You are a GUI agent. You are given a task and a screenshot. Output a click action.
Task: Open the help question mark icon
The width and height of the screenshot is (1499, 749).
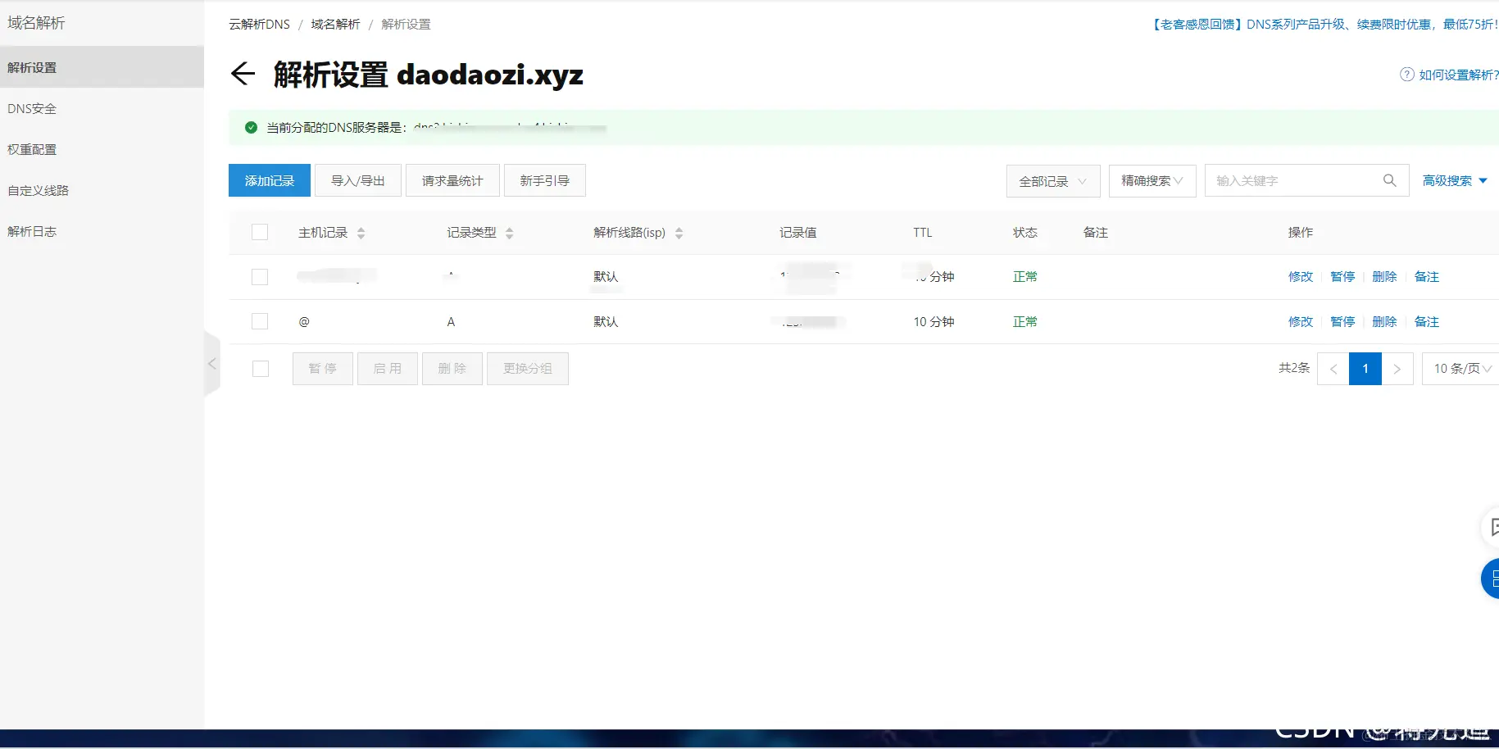click(x=1406, y=75)
